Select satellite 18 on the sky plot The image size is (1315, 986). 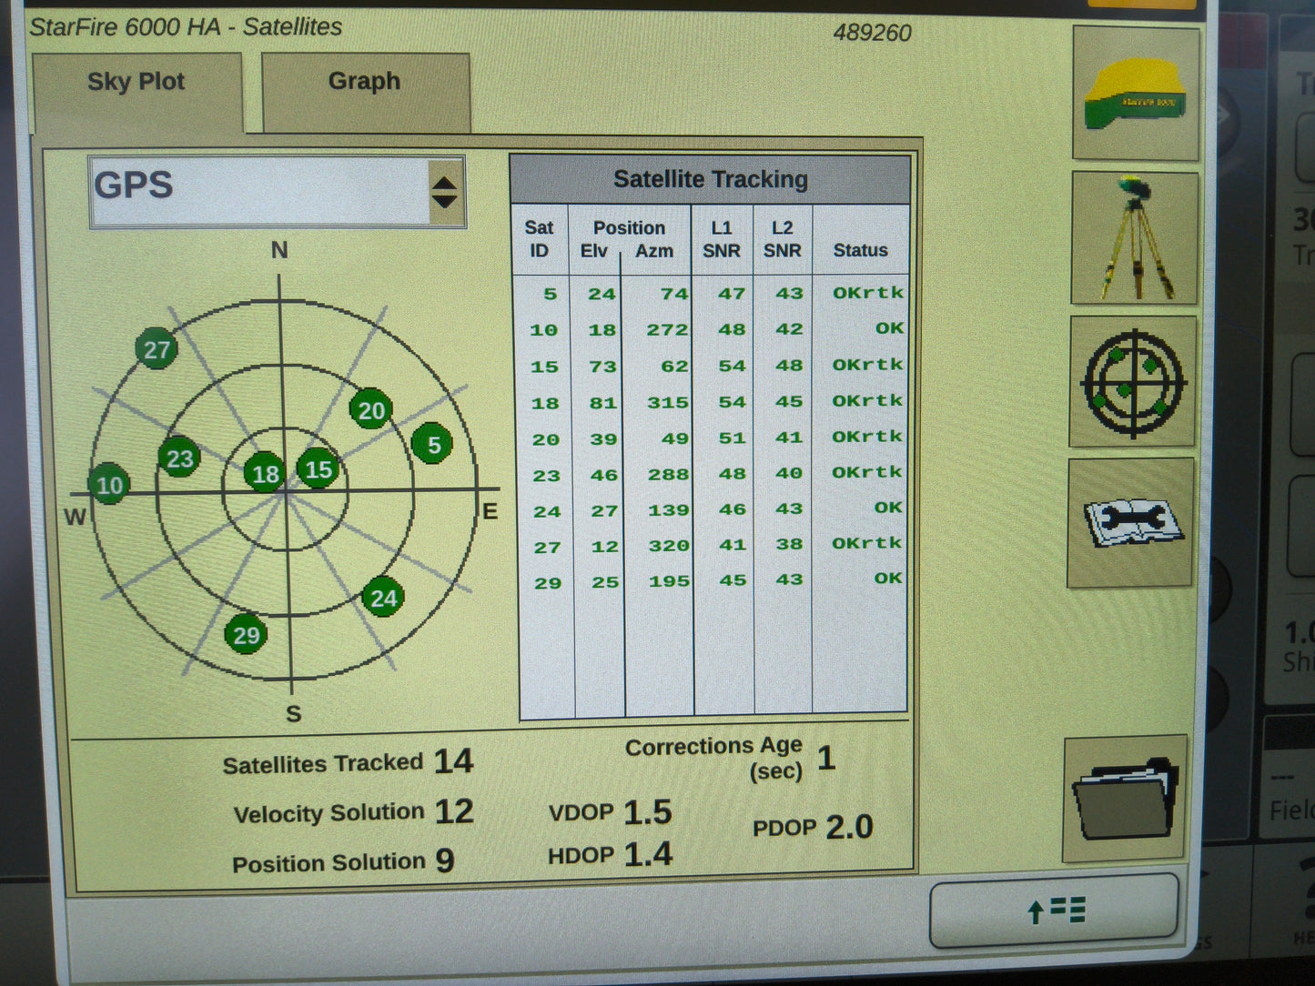[265, 473]
